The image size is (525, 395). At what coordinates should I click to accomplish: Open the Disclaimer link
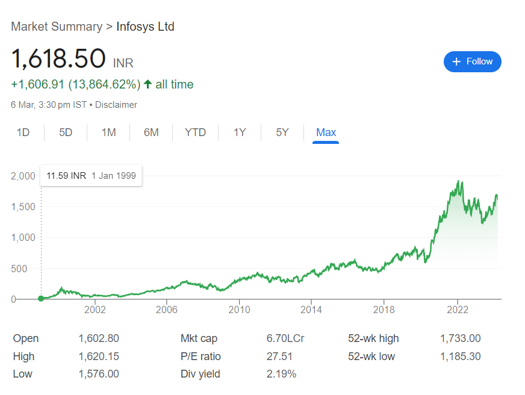pos(116,104)
